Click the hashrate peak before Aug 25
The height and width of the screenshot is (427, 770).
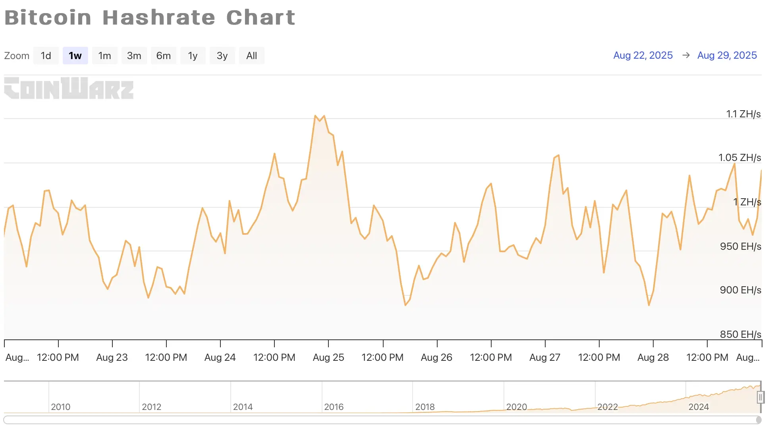click(x=315, y=116)
